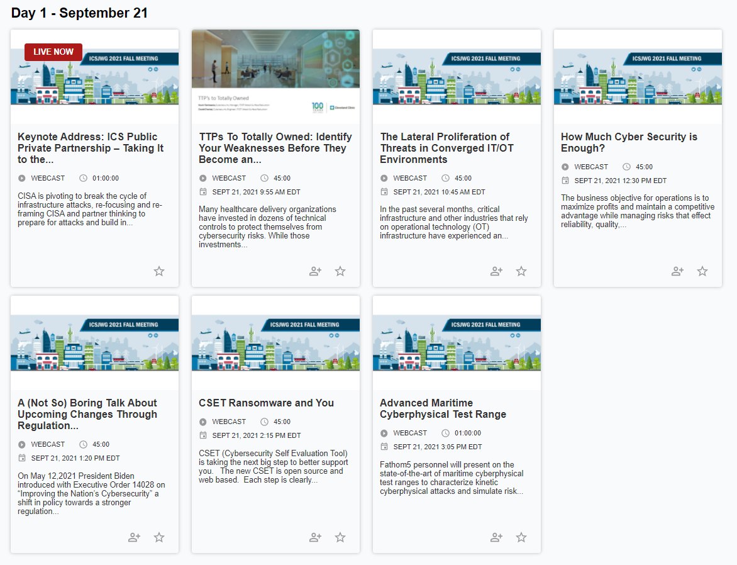Open How Much Cyber Security is Enough? title
Screen dimensions: 737x565
click(x=629, y=143)
